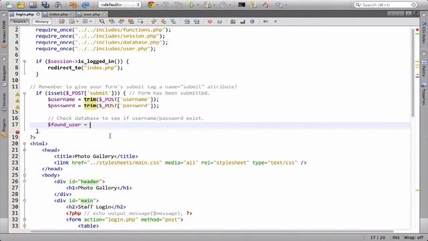Click Find Selection magnifier in editor toolbar

tap(102, 21)
